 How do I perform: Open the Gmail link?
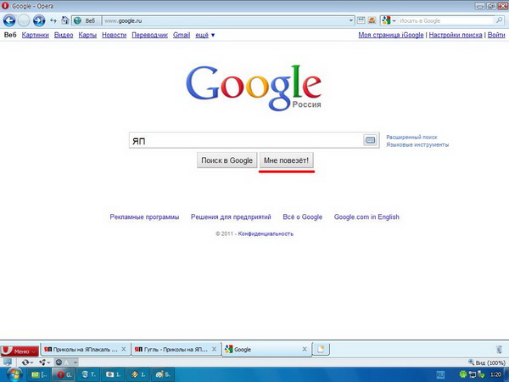(x=182, y=35)
